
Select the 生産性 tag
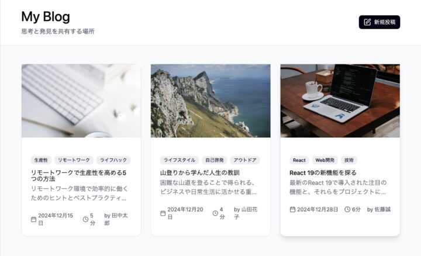[x=41, y=160]
